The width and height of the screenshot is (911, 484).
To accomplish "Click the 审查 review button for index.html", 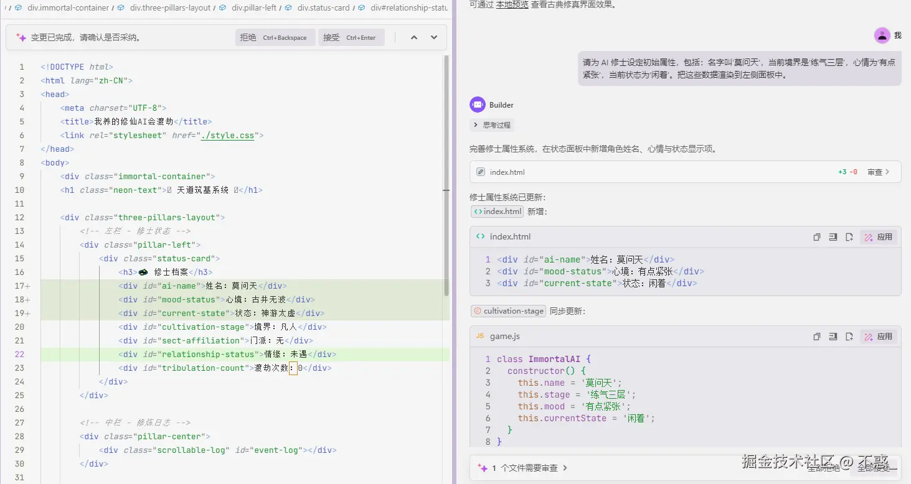I will (879, 172).
